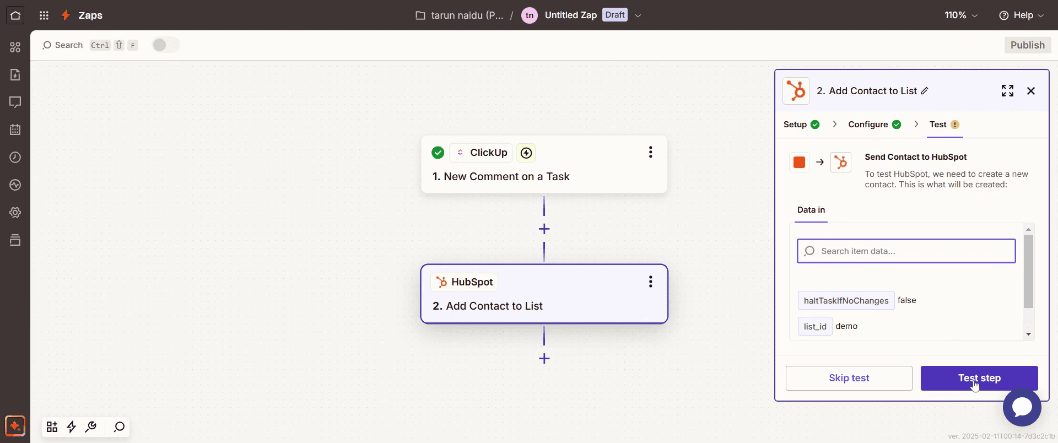Toggle the Zap on/off switch
Screen dimensions: 1058x443
(x=165, y=45)
